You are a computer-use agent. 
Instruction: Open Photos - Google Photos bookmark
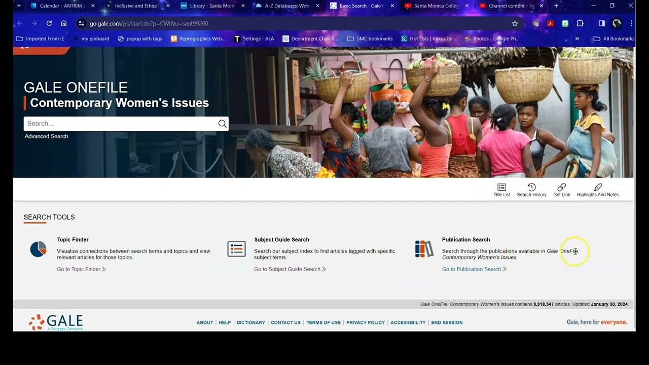click(492, 39)
